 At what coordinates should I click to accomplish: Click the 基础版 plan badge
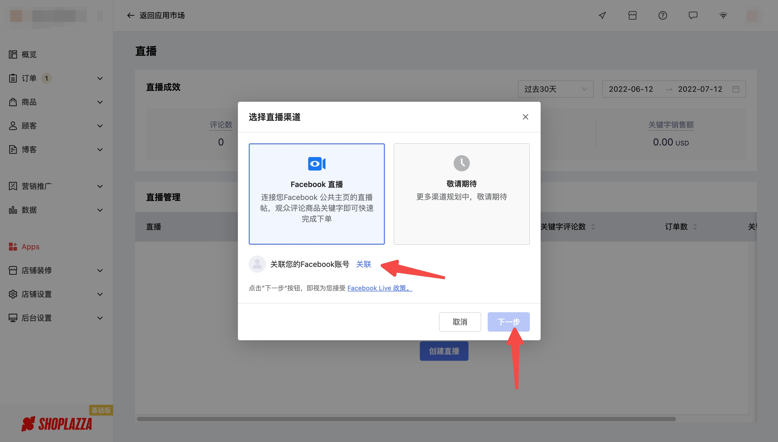click(x=101, y=410)
